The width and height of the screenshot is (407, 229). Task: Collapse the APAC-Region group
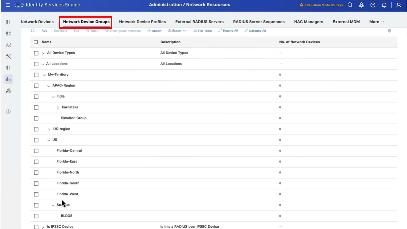coord(49,86)
